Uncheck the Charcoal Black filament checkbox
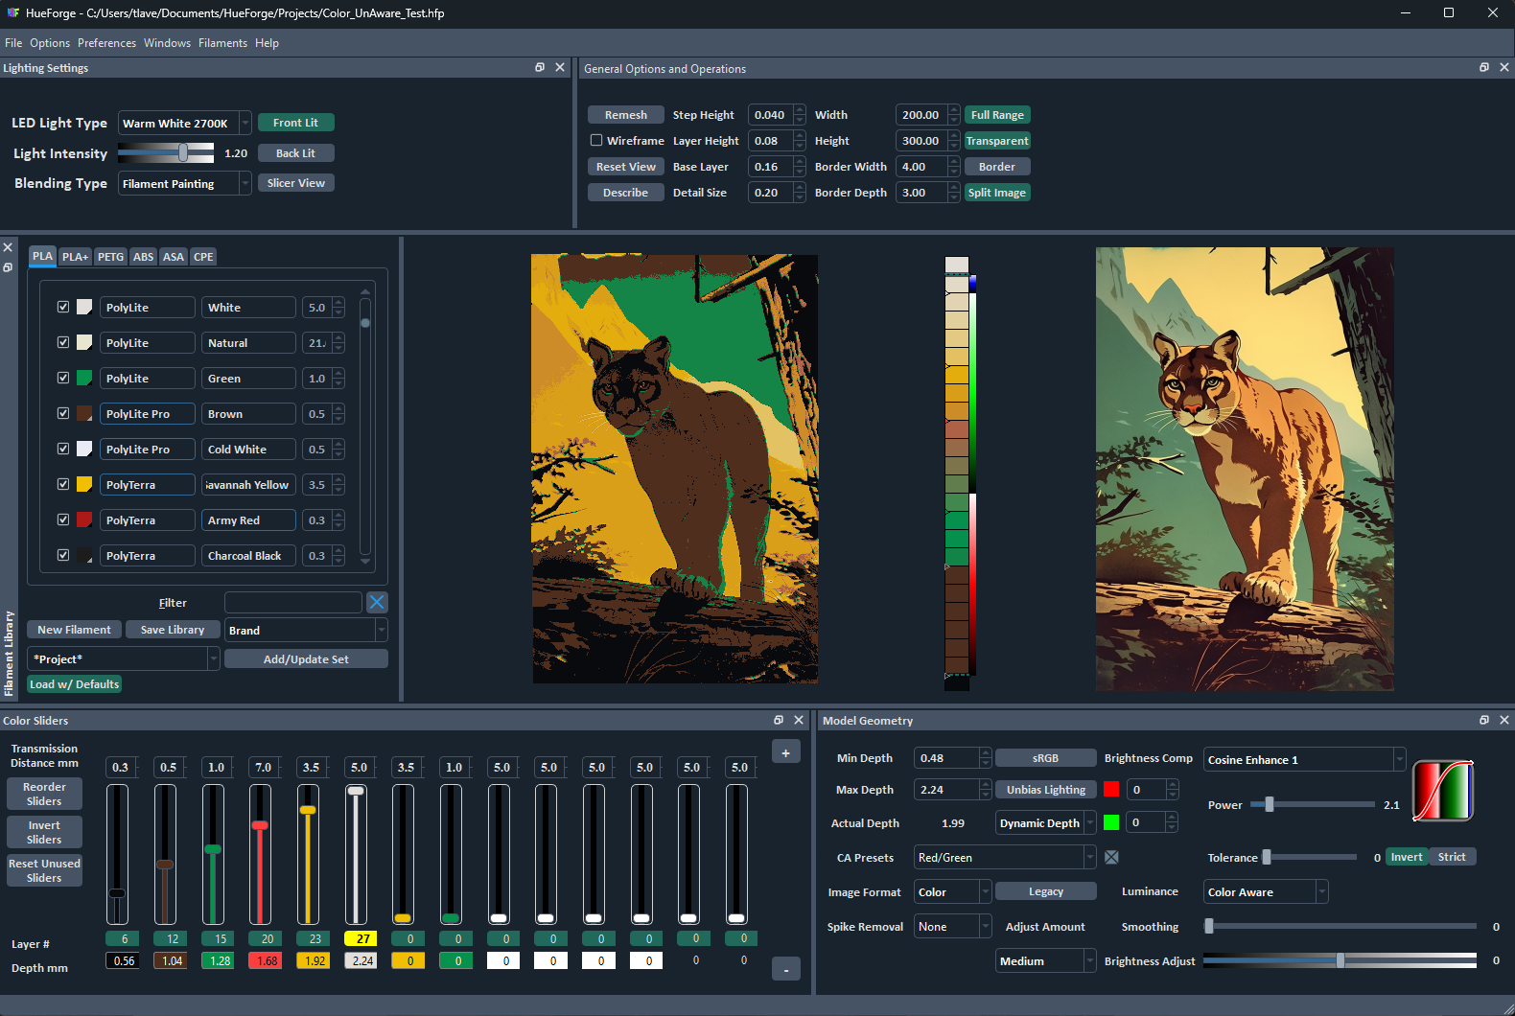1515x1016 pixels. click(63, 555)
